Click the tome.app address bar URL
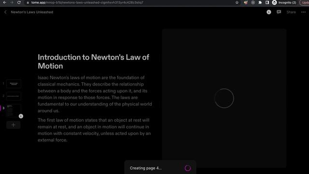 pos(87,2)
